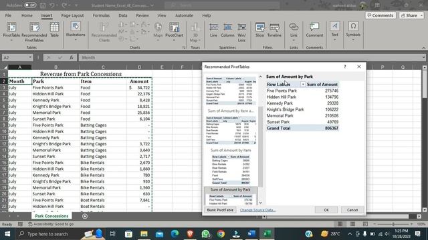Click column B header
This screenshot has height=240, width=428.
56,67
